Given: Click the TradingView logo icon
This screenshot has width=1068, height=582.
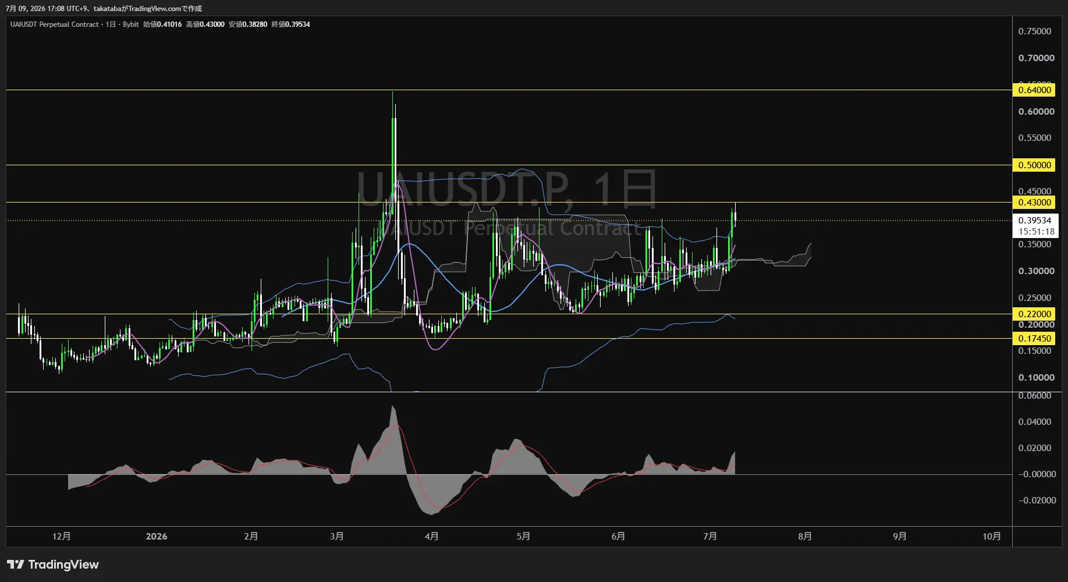Looking at the screenshot, I should point(16,565).
